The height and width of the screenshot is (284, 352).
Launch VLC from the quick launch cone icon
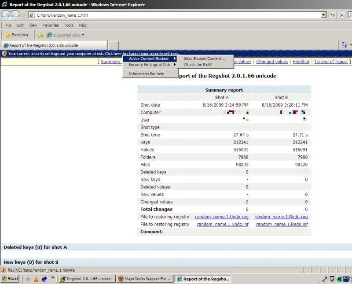(36, 279)
